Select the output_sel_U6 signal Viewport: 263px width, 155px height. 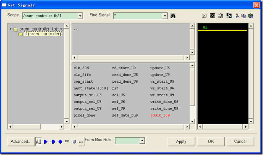click(88, 102)
